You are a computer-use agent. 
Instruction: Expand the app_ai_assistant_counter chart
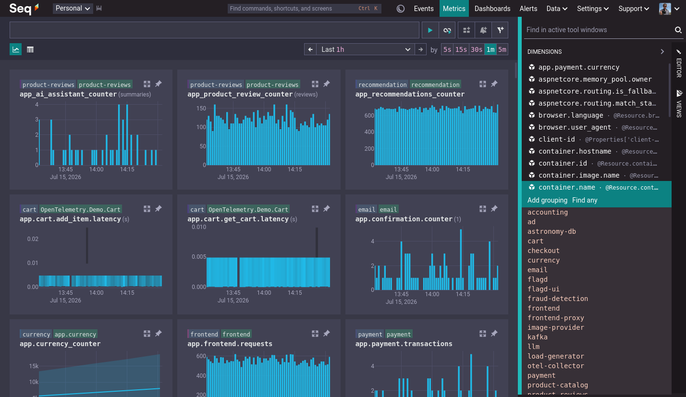tap(147, 84)
